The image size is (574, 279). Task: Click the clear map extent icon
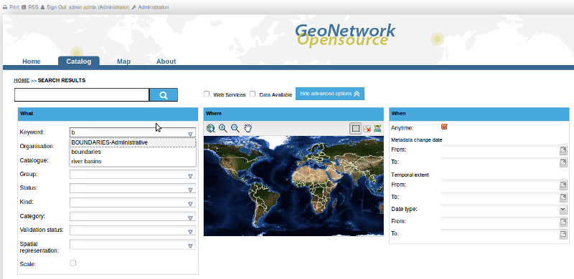[367, 129]
